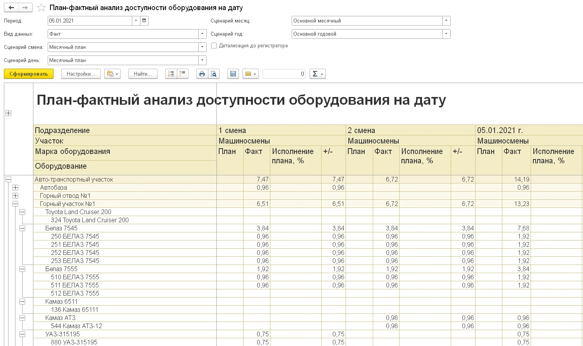Collapse the УАЗ-315195 group

[22, 334]
